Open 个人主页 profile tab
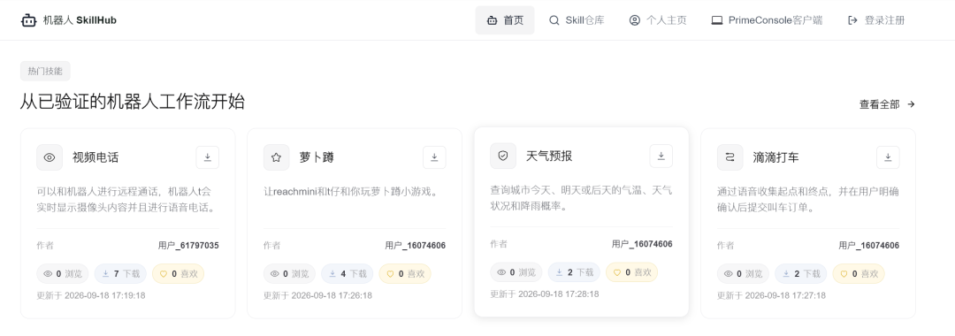This screenshot has width=955, height=336. (x=658, y=20)
